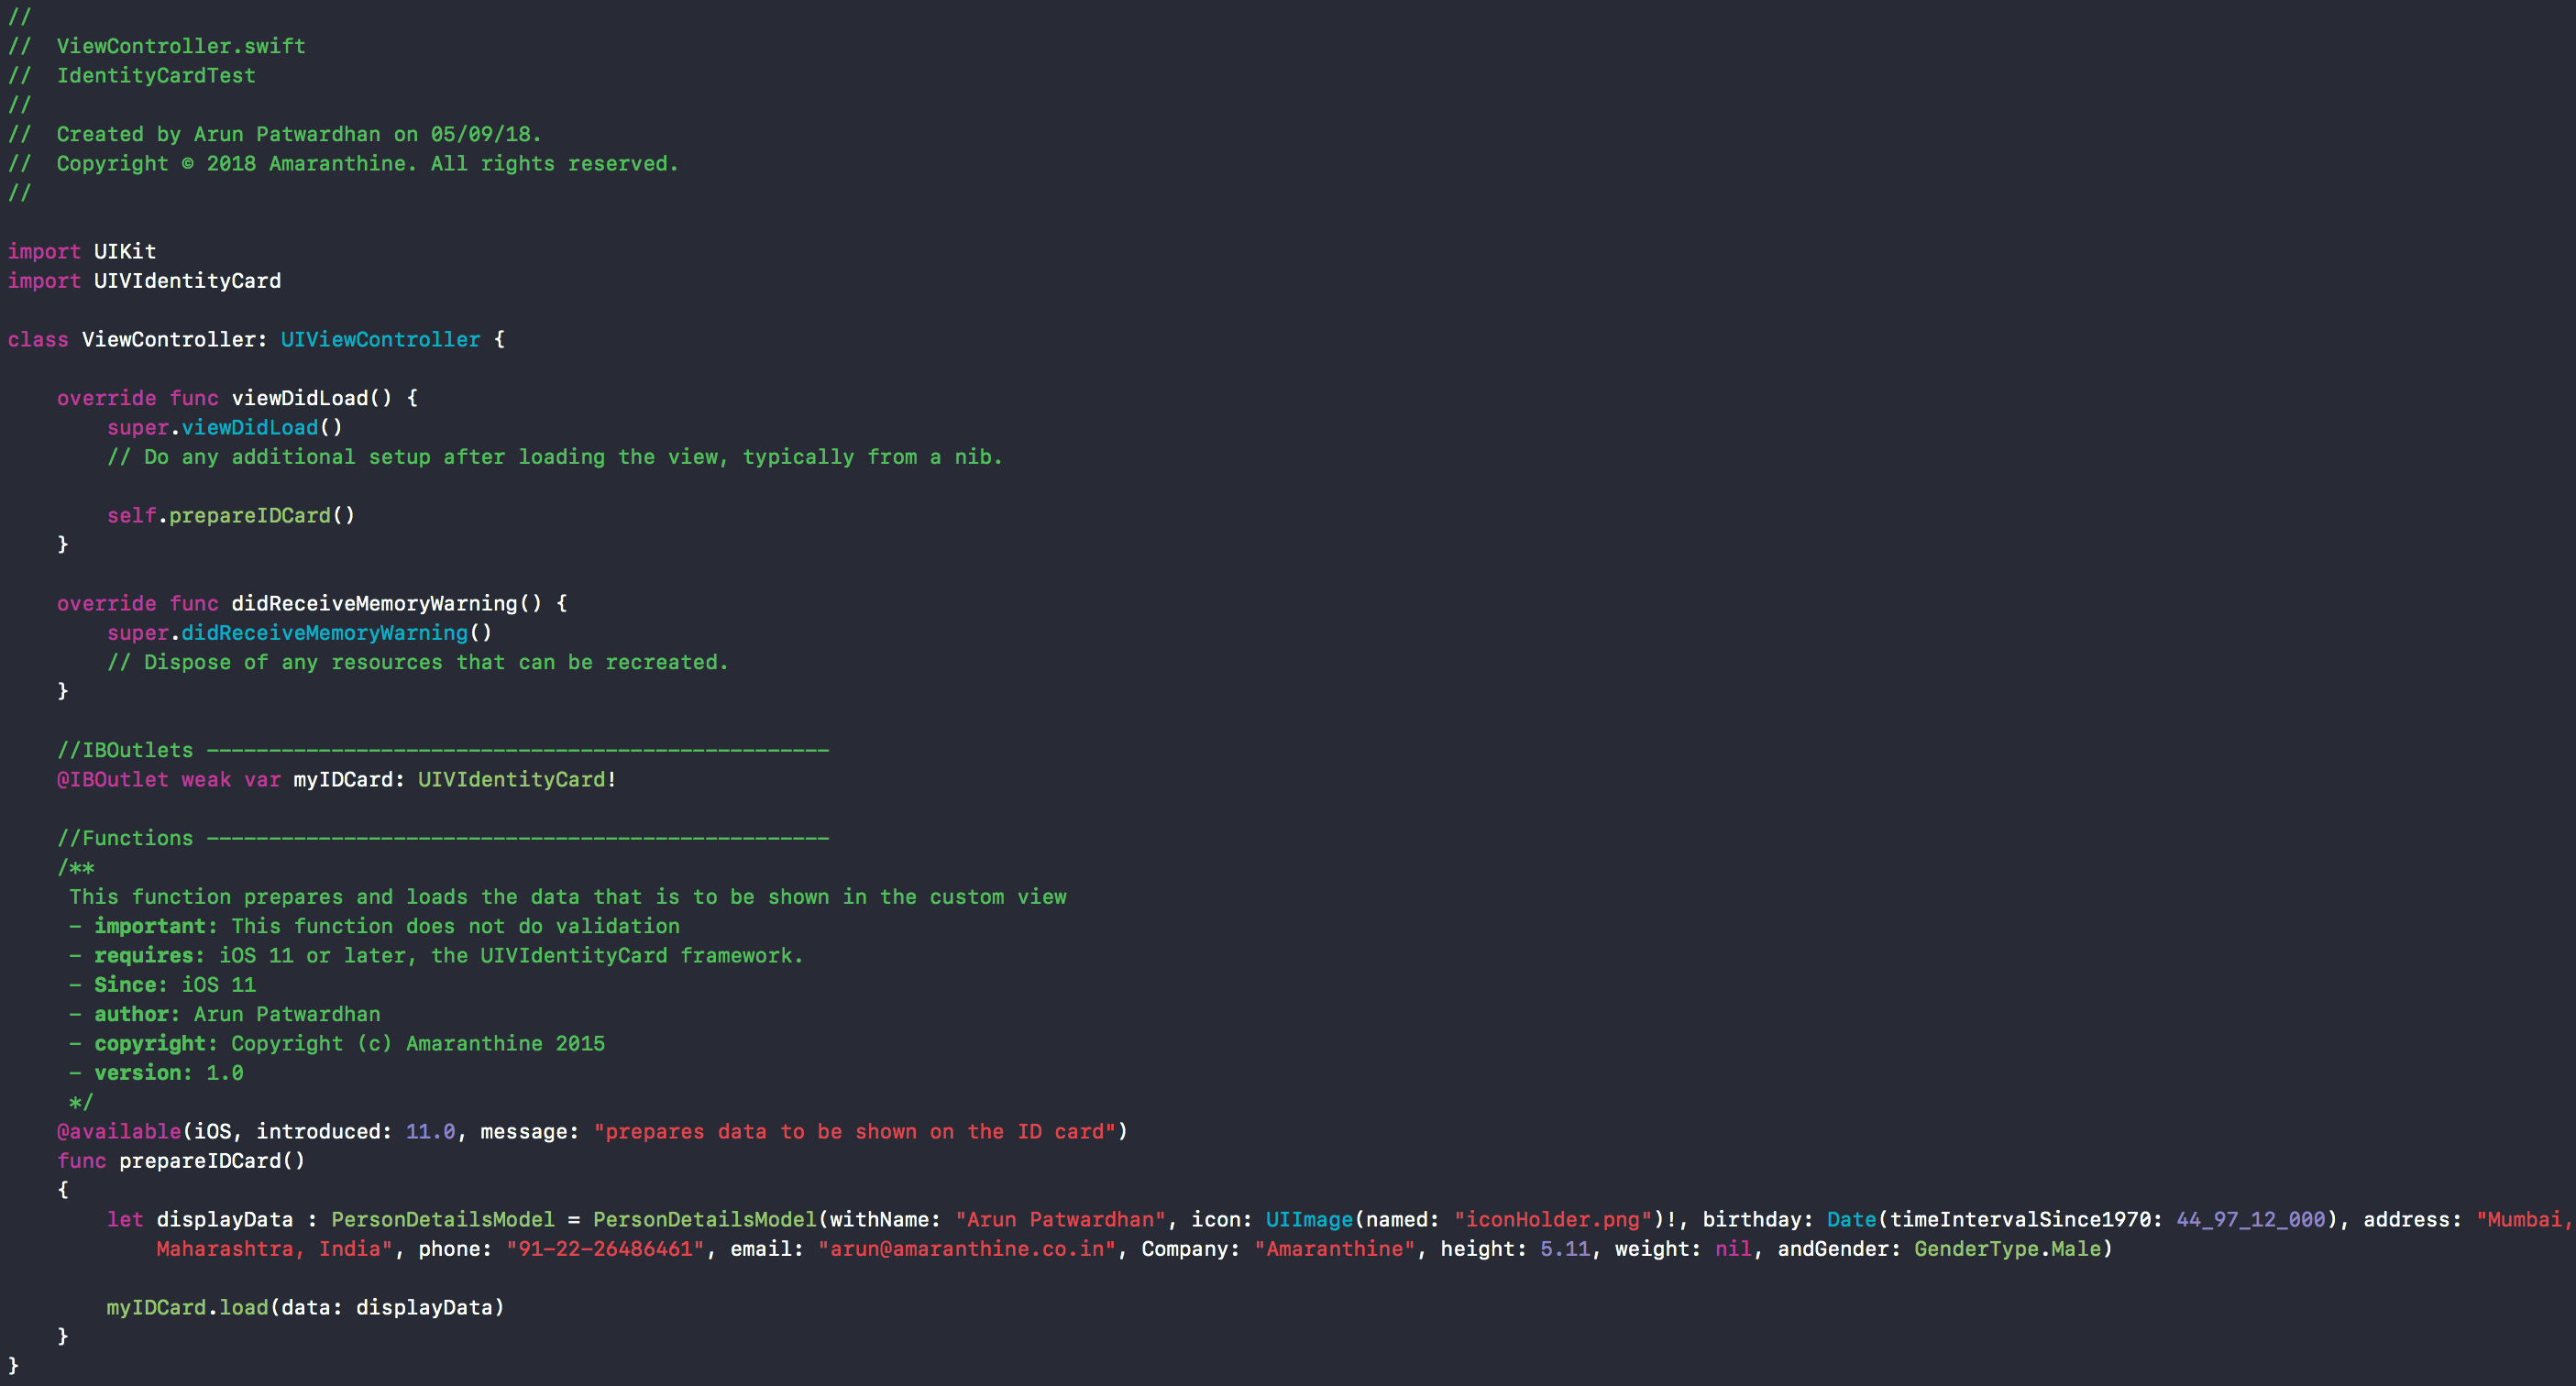Image resolution: width=2576 pixels, height=1386 pixels.
Task: Click the "iconHolder.png" string literal
Action: point(1552,1220)
